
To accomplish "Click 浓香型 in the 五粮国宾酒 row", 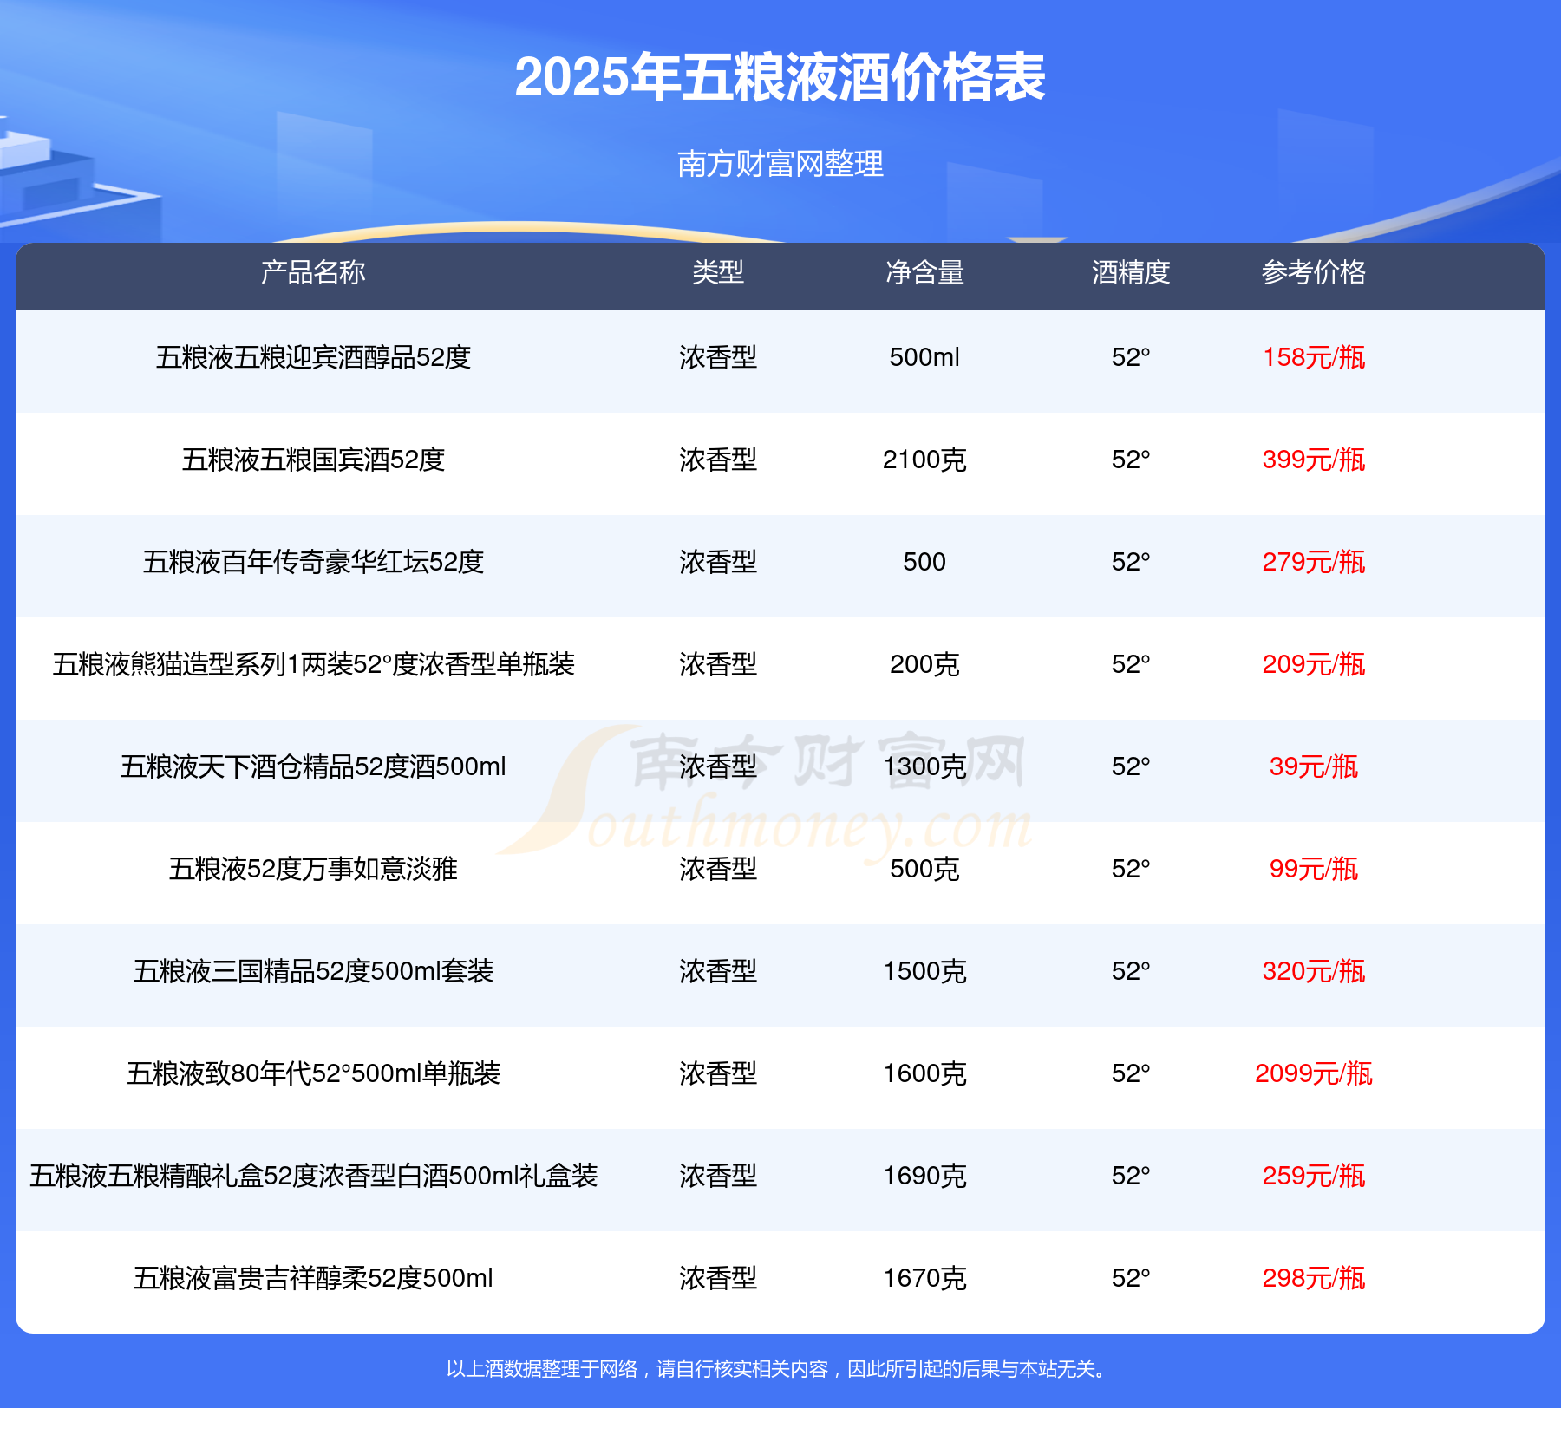I will pos(718,460).
